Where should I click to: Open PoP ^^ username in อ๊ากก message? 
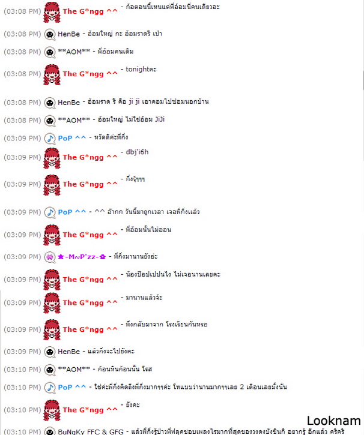72,212
